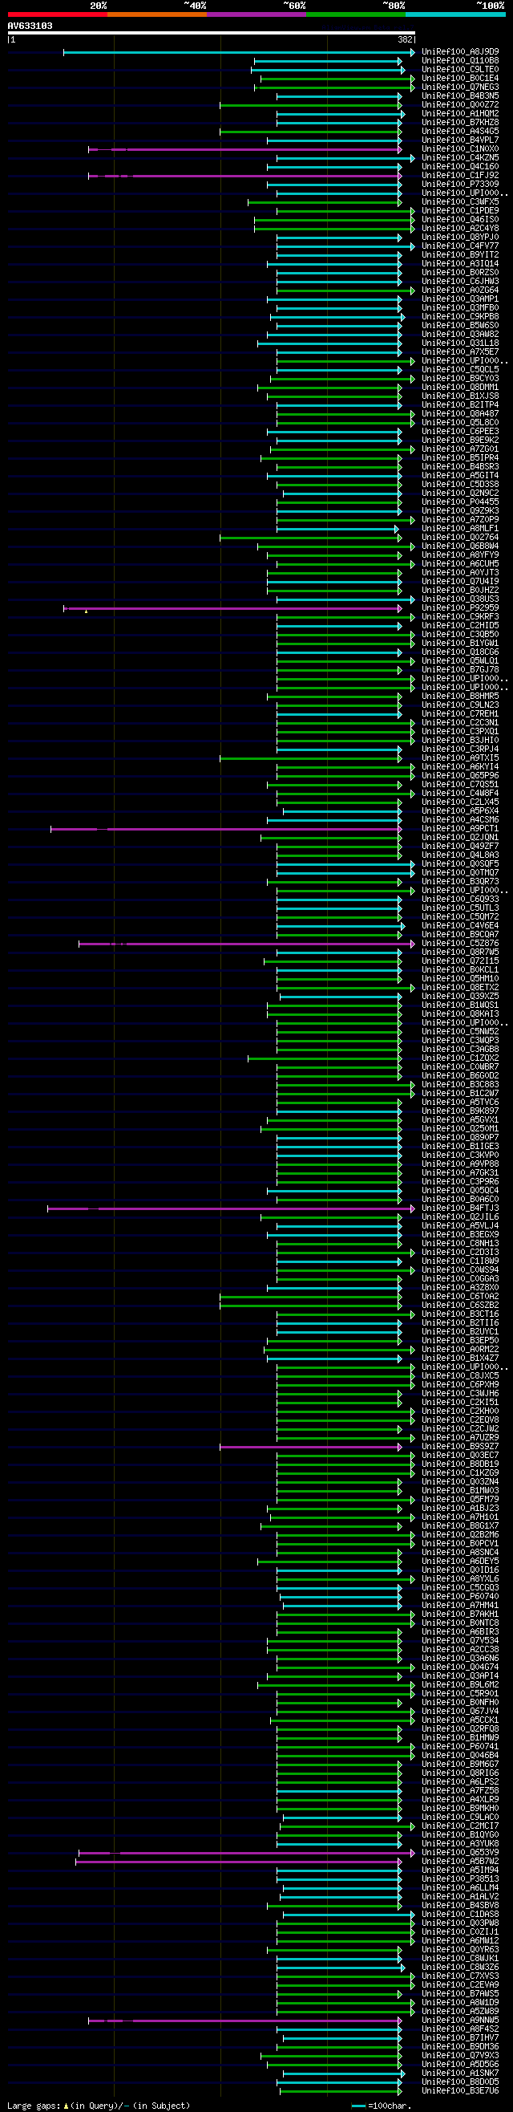This screenshot has width=513, height=2112.
Task: Click the purple ~60% identity legend bar
Action: [x=256, y=14]
